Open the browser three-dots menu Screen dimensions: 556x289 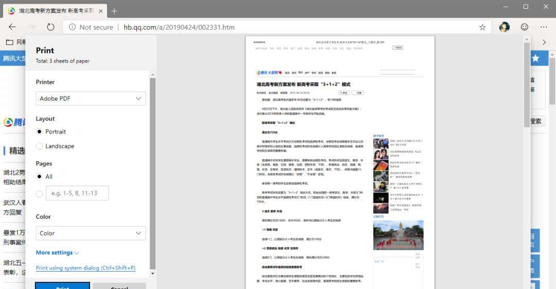tap(544, 27)
